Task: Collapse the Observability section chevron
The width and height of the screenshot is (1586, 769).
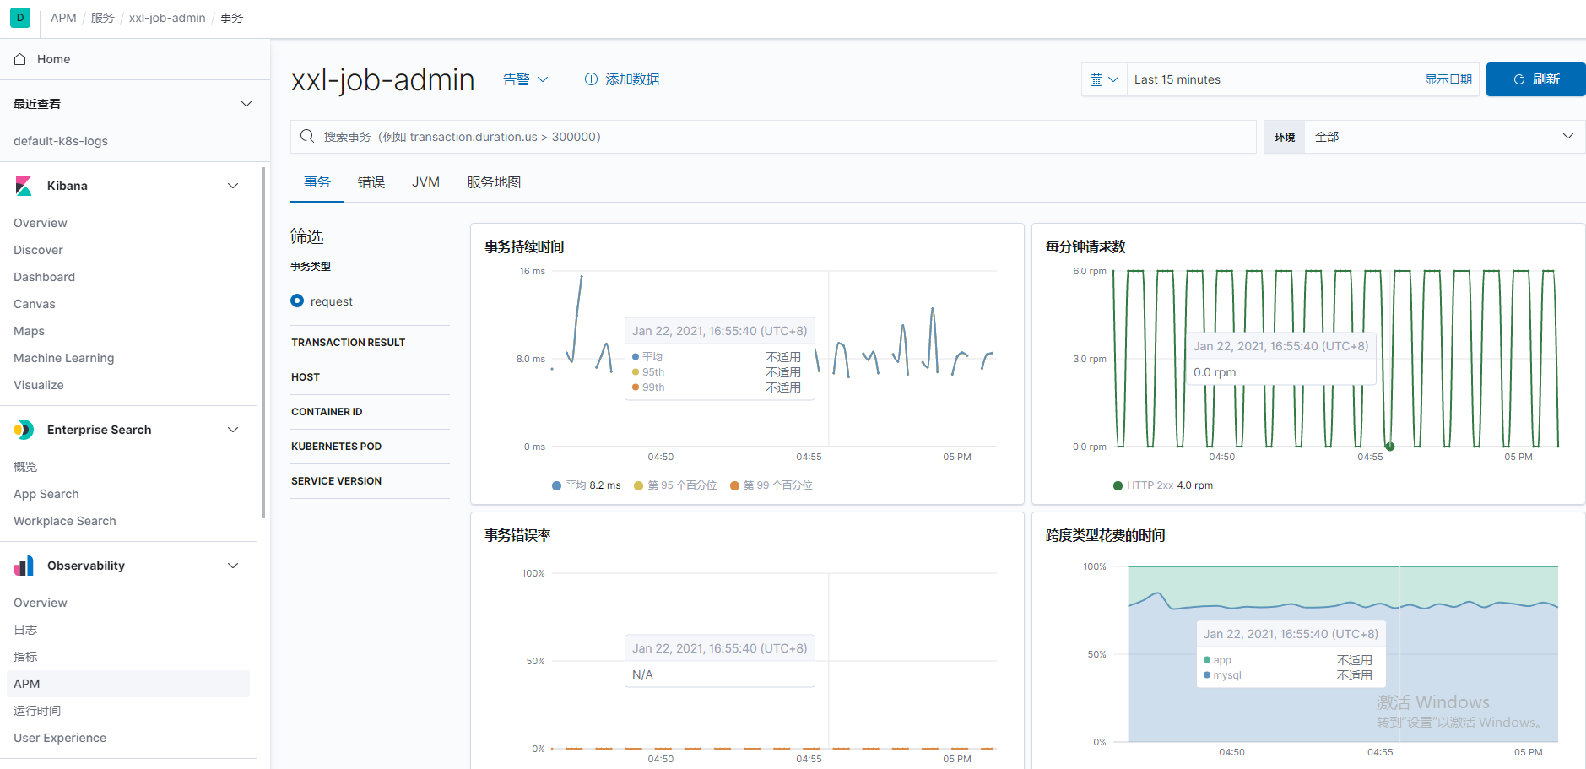Action: point(233,566)
